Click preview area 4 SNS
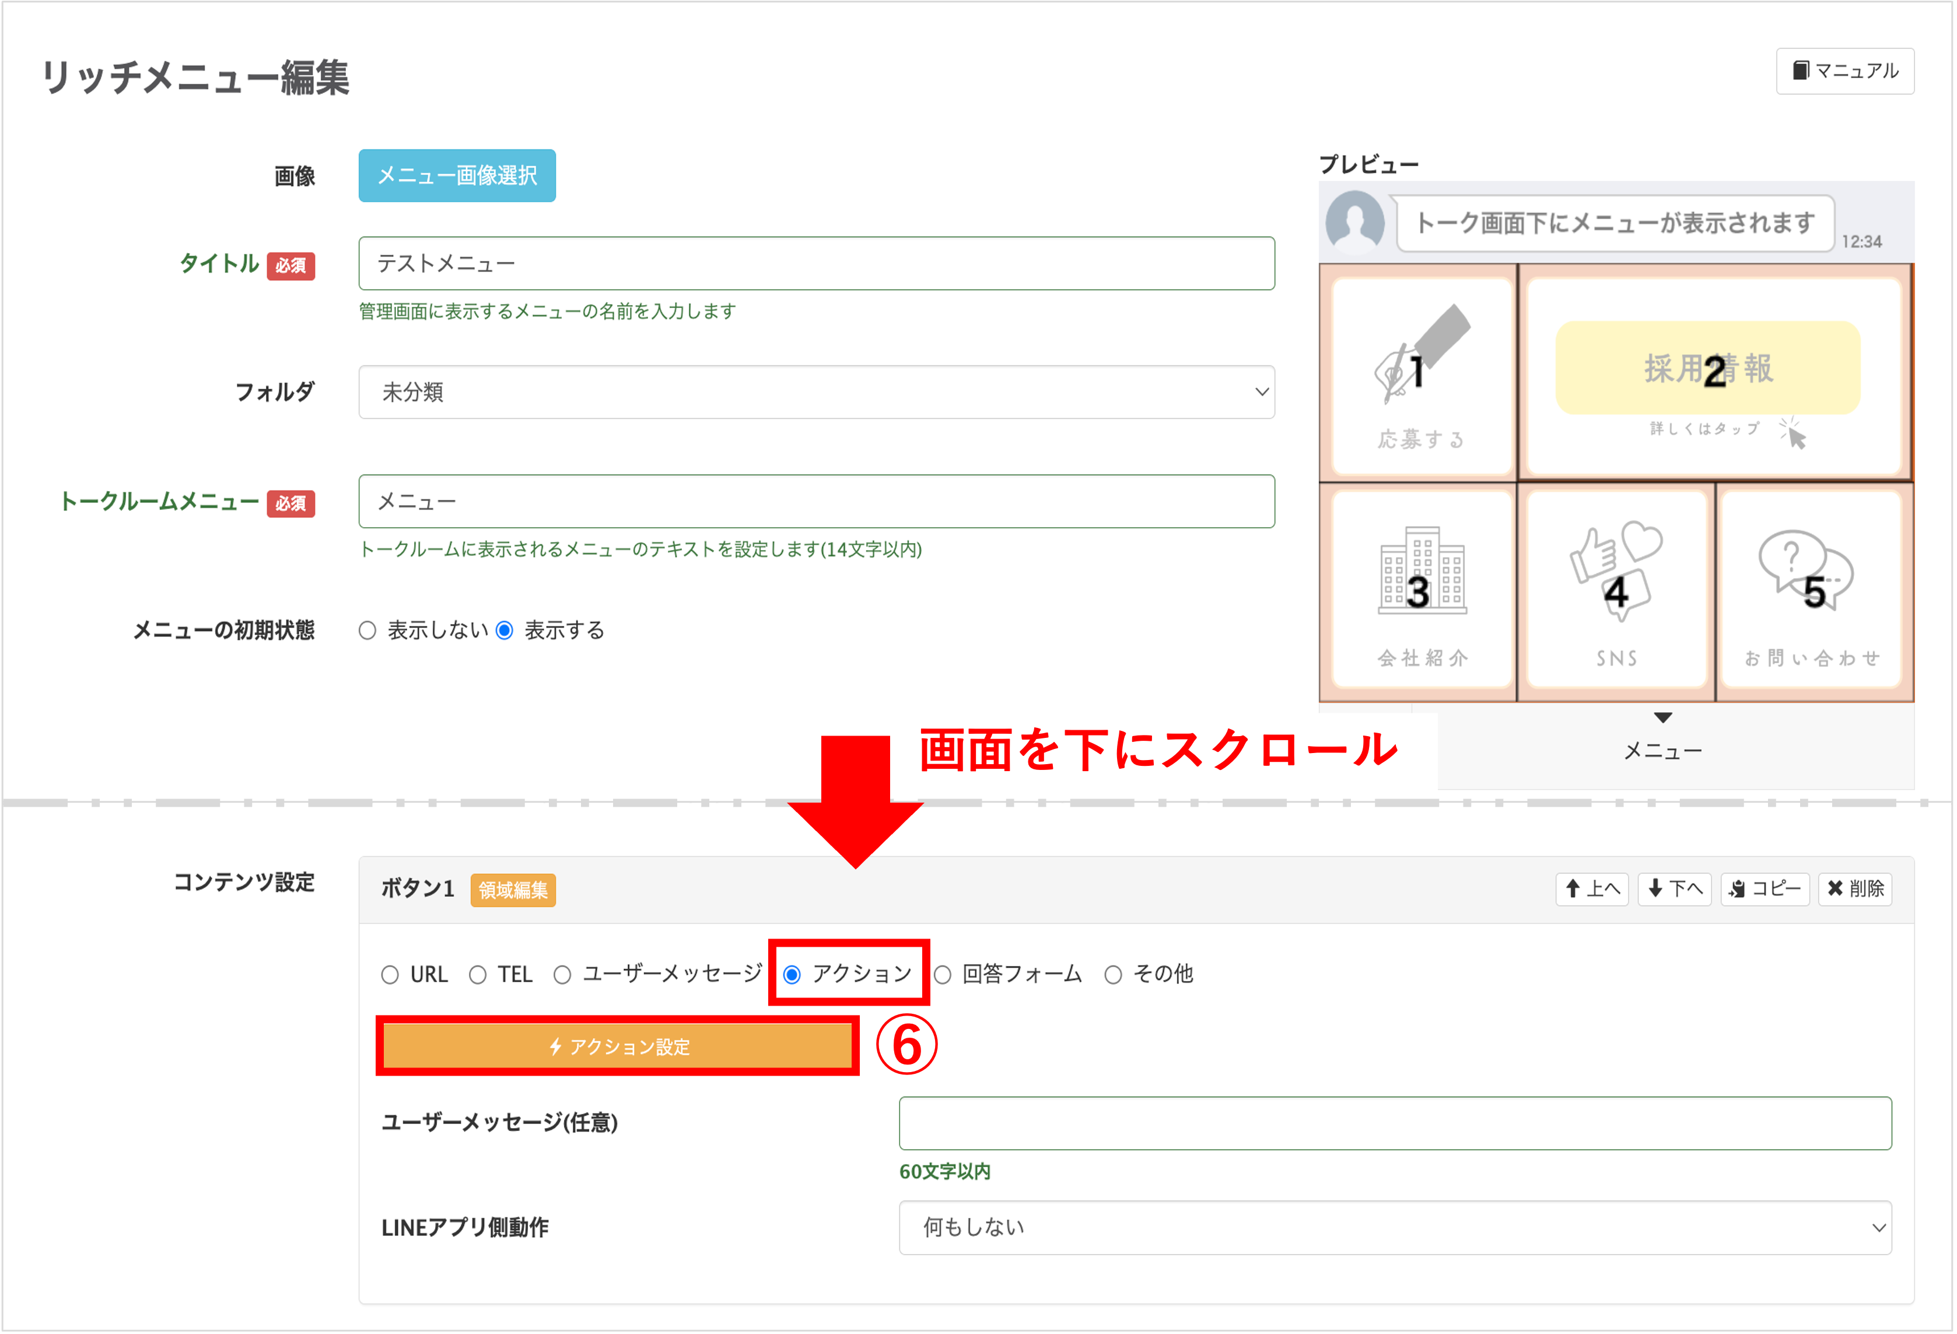The height and width of the screenshot is (1334, 1957). pyautogui.click(x=1617, y=592)
